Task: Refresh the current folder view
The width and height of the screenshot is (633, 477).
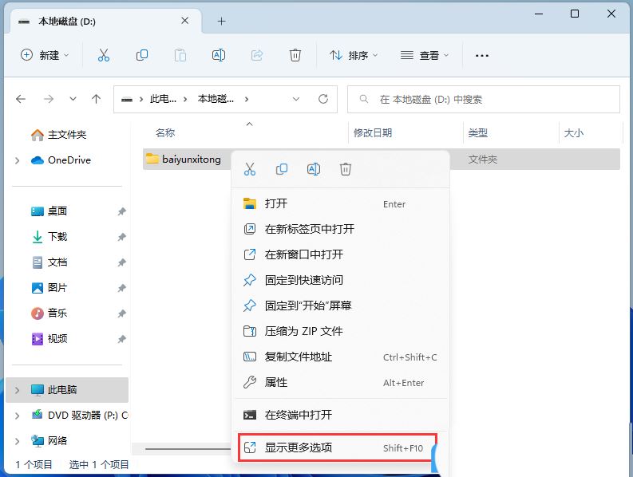Action: click(x=323, y=99)
